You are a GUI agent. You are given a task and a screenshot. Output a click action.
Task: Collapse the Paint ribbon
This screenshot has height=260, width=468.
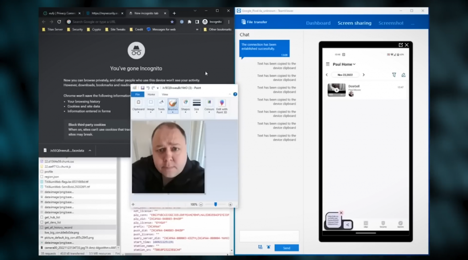coord(229,94)
